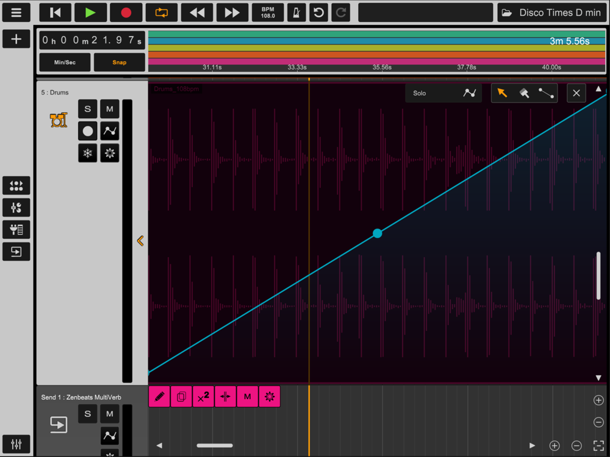Toggle the Snap button

(x=120, y=62)
